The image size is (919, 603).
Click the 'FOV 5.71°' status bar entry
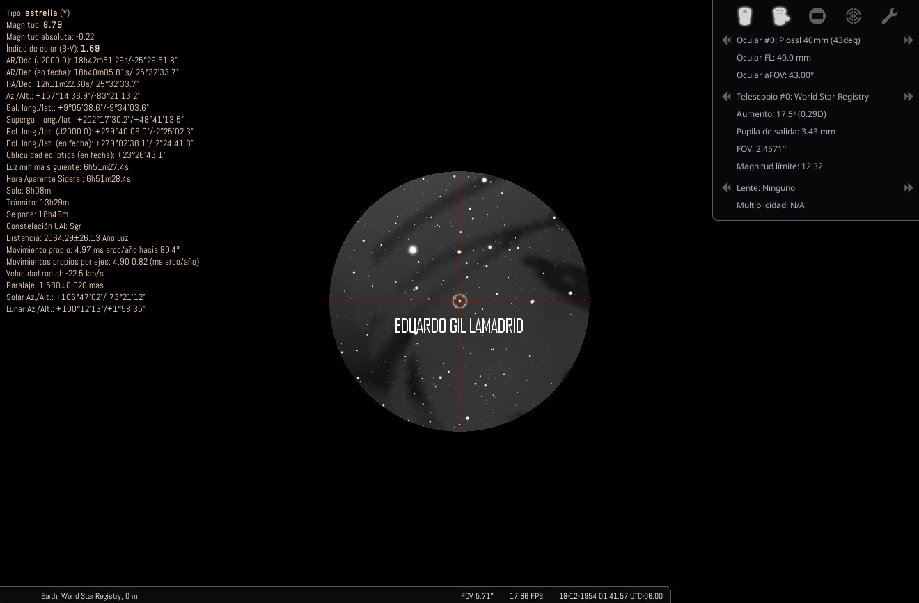477,596
